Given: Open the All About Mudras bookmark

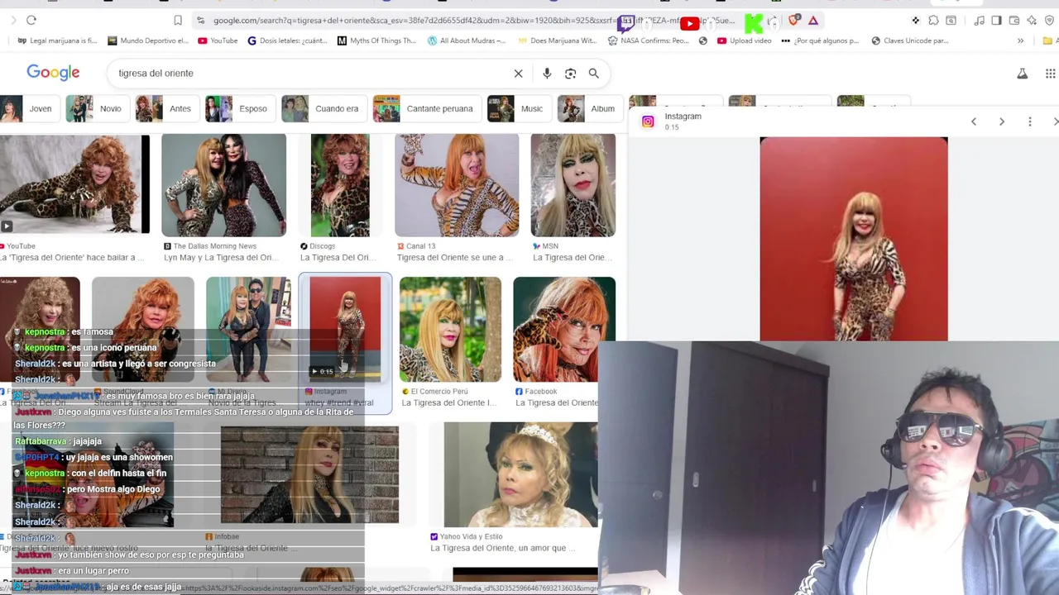Looking at the screenshot, I should (x=467, y=40).
